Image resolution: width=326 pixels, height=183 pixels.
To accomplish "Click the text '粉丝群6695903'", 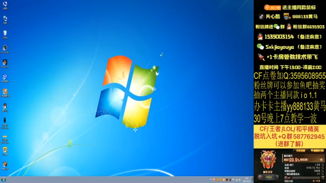I will tap(308, 27).
